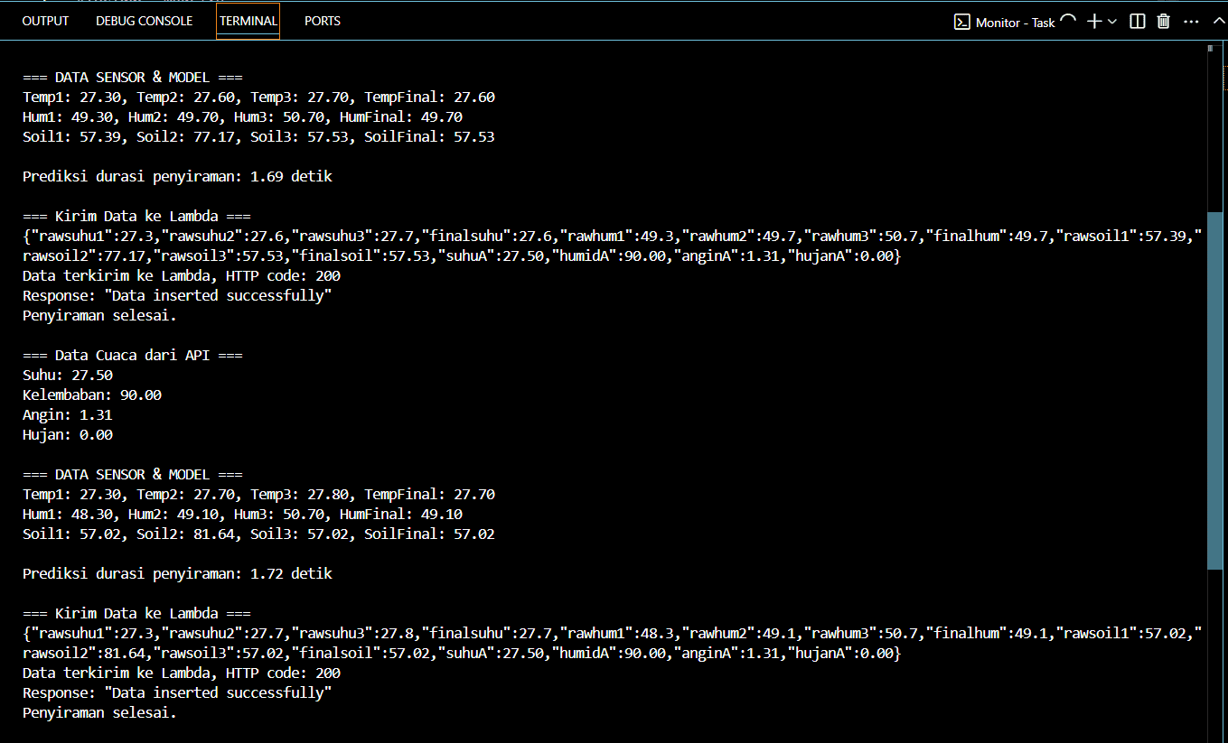
Task: Expand launch profile dropdown beside plus
Action: [1112, 22]
